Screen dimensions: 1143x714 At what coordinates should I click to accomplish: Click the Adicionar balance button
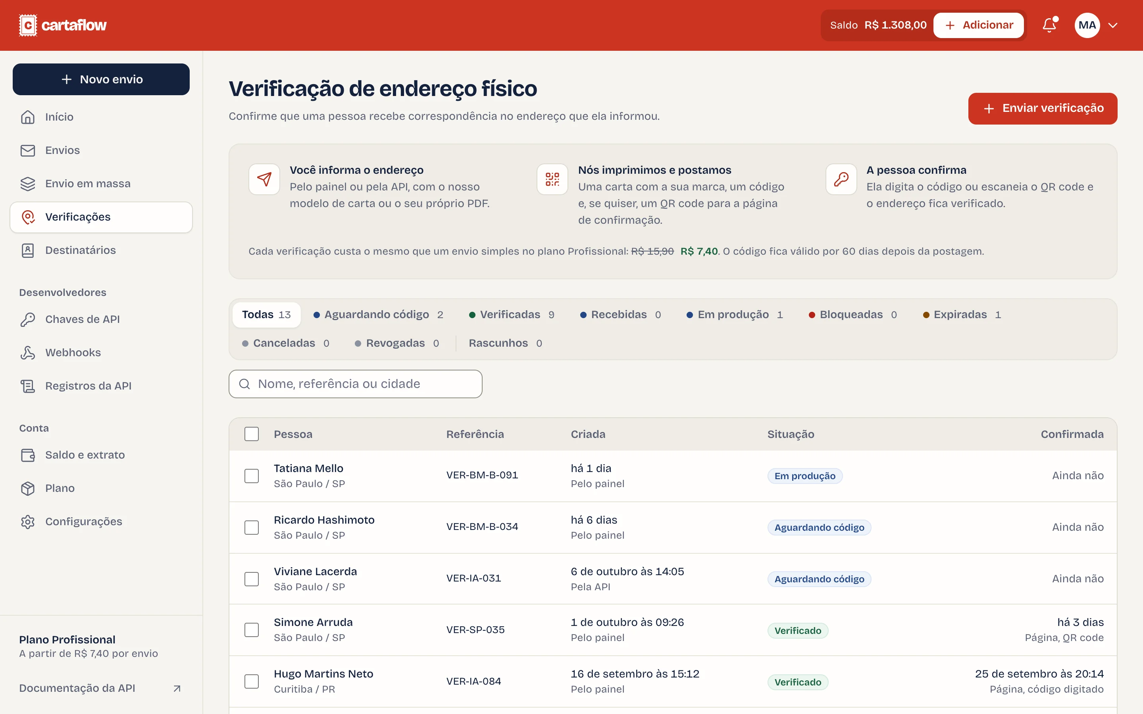pos(979,25)
